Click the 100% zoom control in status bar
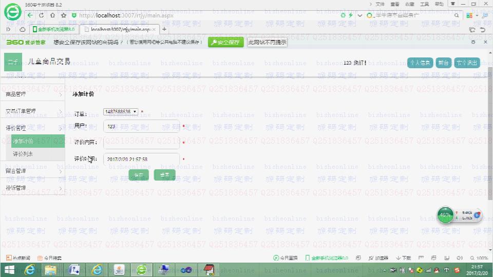 point(479,258)
